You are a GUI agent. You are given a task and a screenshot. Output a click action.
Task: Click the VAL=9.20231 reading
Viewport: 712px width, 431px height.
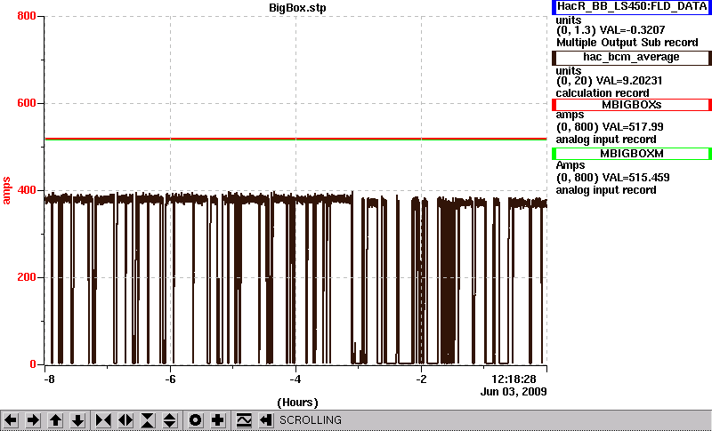tap(631, 81)
